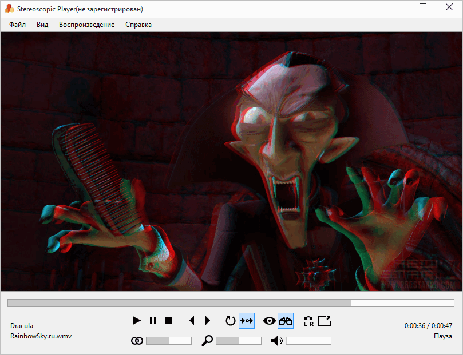Click the Пауза status text
The width and height of the screenshot is (463, 355).
click(443, 336)
